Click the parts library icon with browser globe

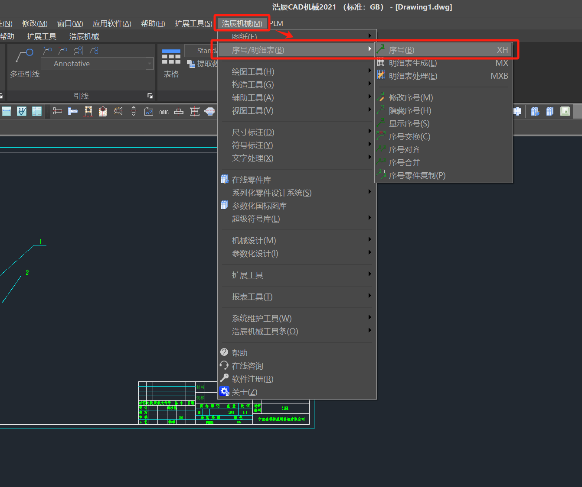[x=535, y=111]
